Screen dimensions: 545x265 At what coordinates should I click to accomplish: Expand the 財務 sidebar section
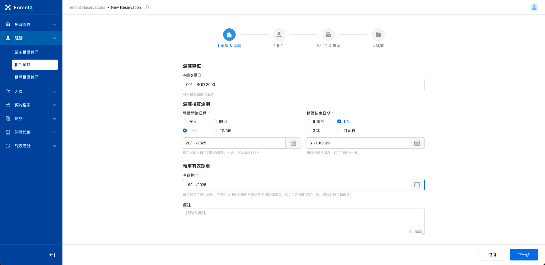coord(31,119)
